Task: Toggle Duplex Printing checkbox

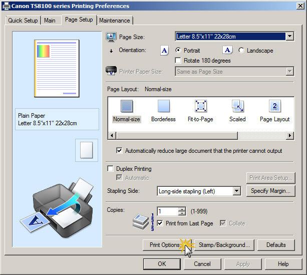Action: click(111, 169)
